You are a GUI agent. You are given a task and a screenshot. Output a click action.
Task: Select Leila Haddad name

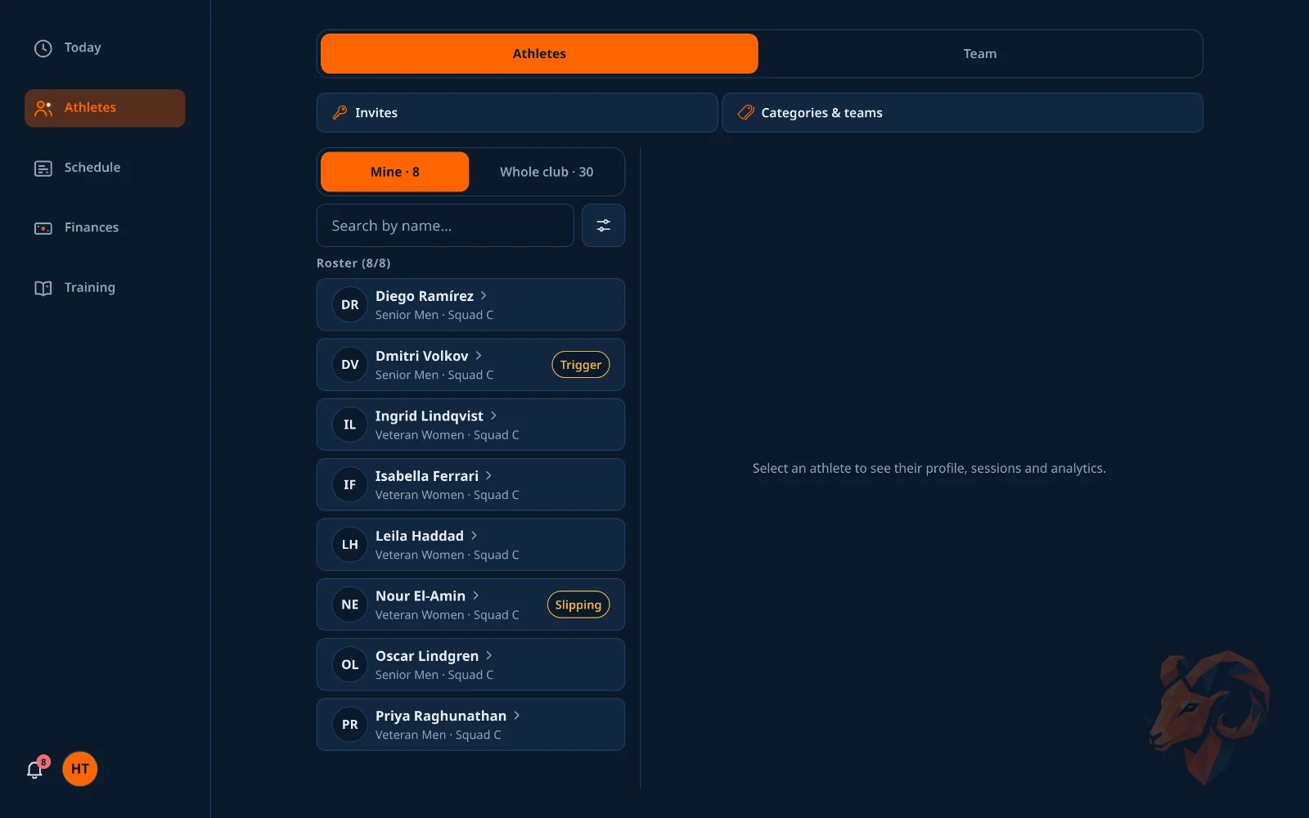tap(420, 536)
